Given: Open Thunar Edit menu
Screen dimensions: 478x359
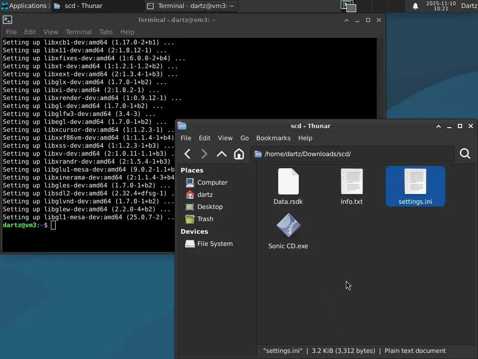Looking at the screenshot, I should click(204, 138).
